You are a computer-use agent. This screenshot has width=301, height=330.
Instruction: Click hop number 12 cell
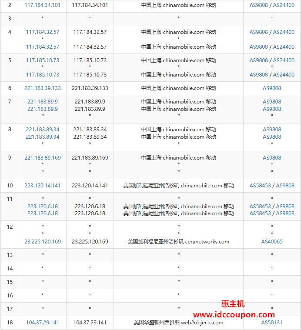pos(10,234)
